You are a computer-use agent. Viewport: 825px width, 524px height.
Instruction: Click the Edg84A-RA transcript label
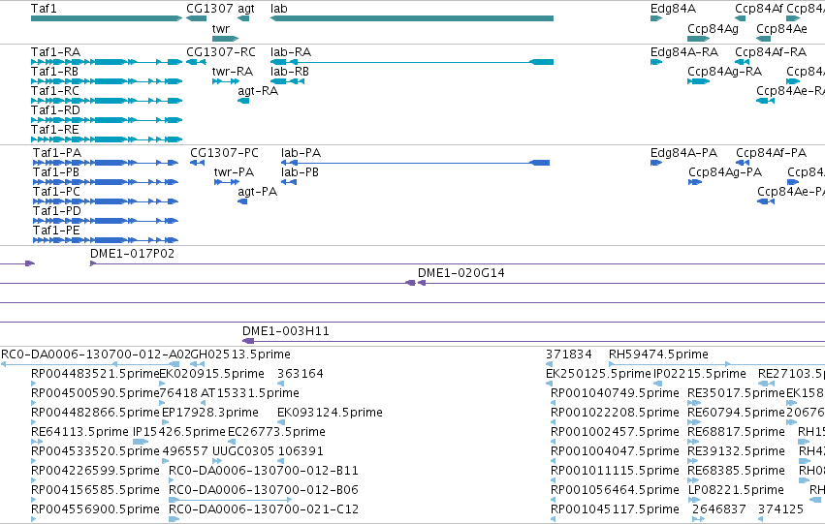pyautogui.click(x=684, y=52)
